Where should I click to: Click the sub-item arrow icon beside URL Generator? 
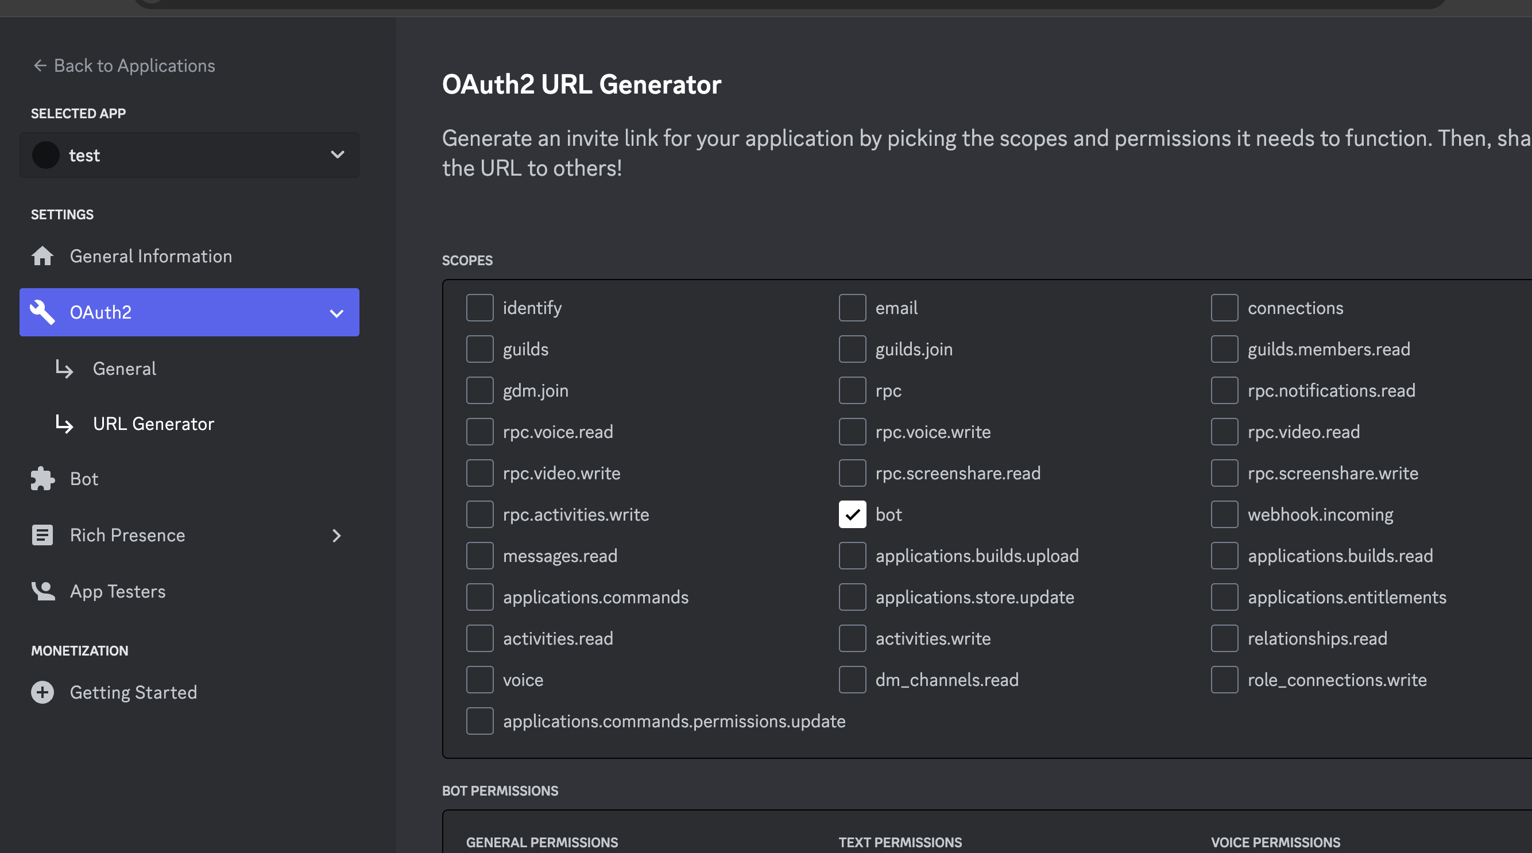coord(64,424)
